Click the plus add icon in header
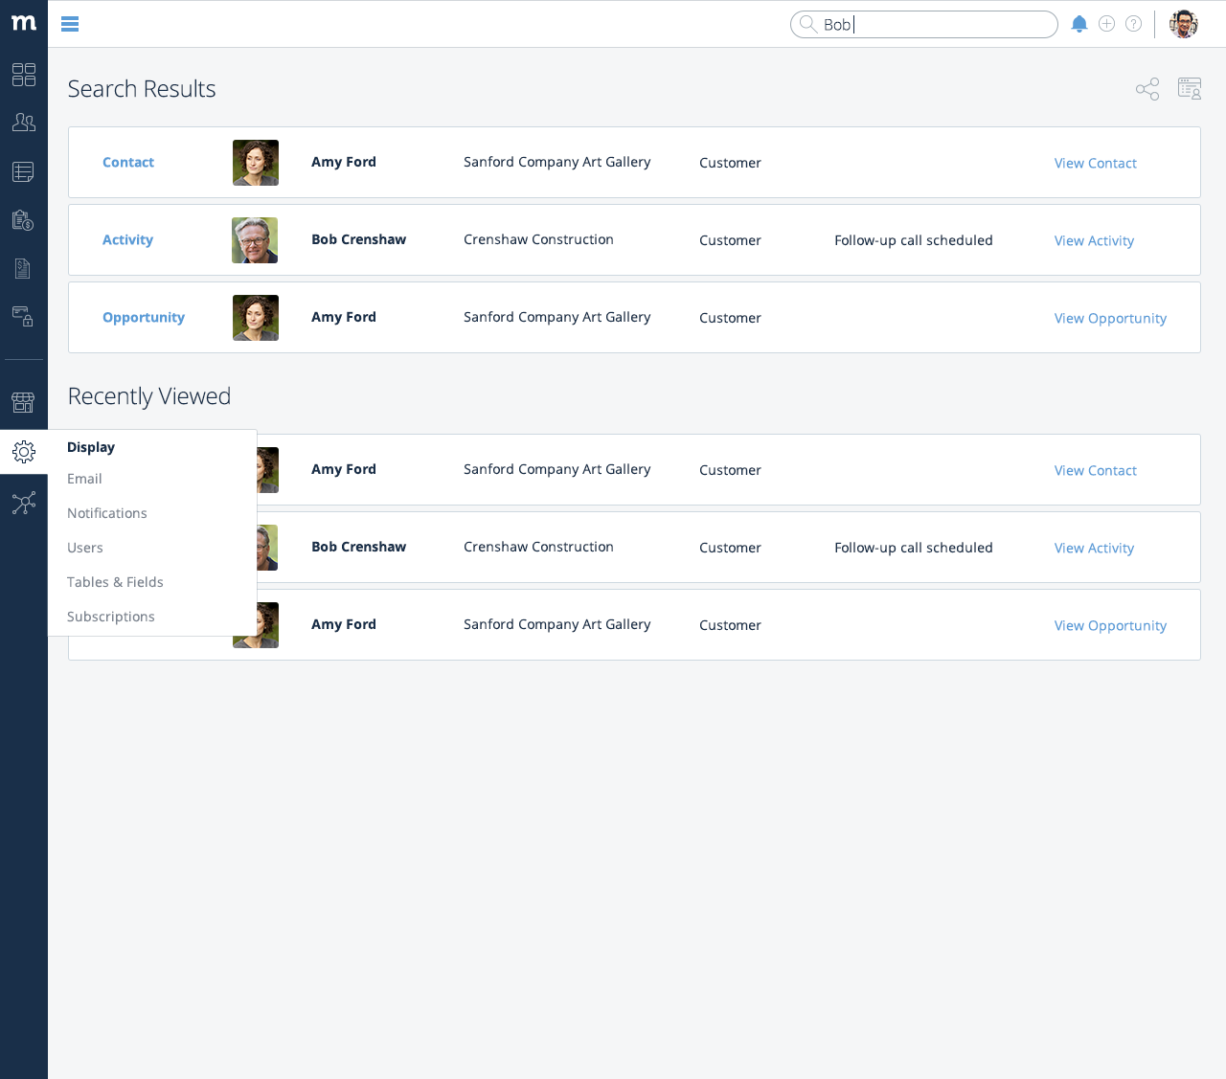The image size is (1226, 1079). (x=1106, y=24)
